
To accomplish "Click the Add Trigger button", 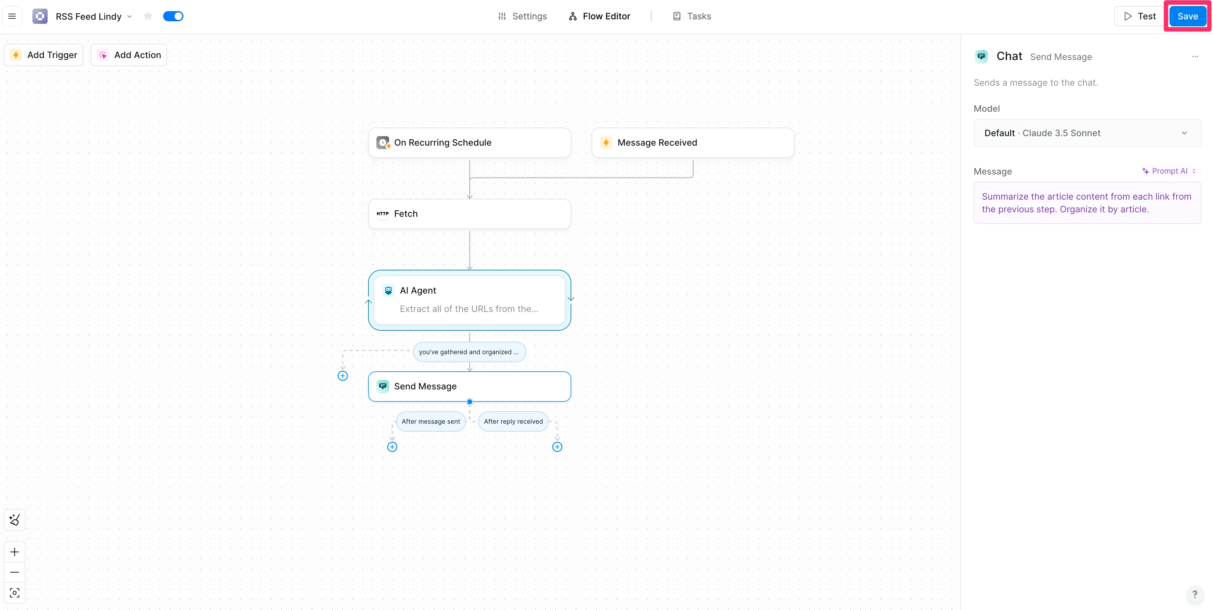I will click(x=44, y=55).
